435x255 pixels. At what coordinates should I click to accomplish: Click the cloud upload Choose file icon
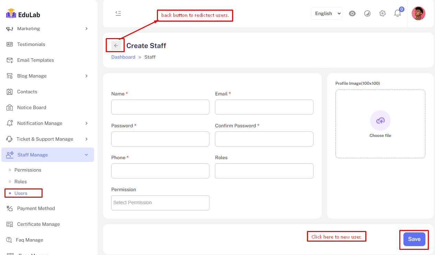pyautogui.click(x=380, y=120)
